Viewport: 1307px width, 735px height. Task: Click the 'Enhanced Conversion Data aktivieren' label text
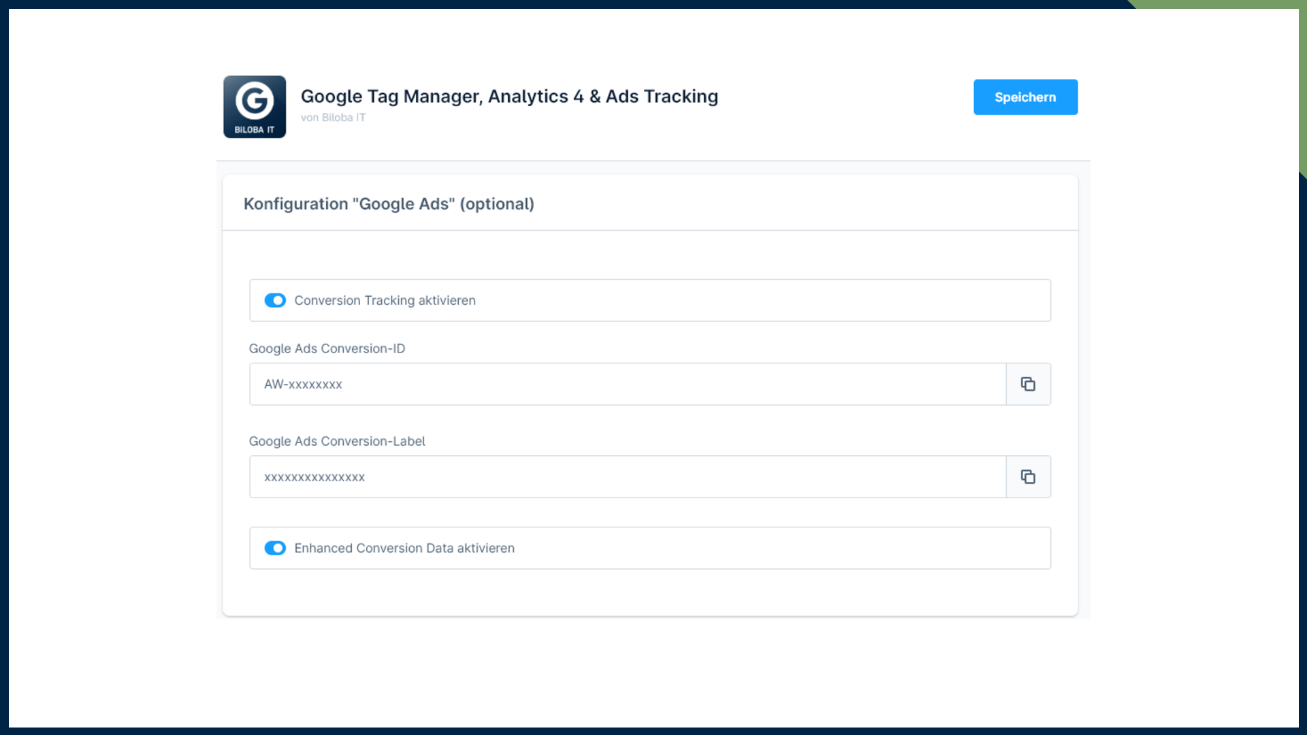[x=404, y=548]
